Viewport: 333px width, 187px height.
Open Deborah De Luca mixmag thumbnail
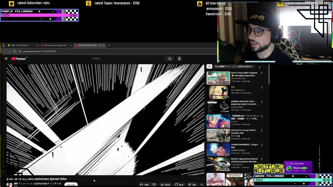coord(218,135)
